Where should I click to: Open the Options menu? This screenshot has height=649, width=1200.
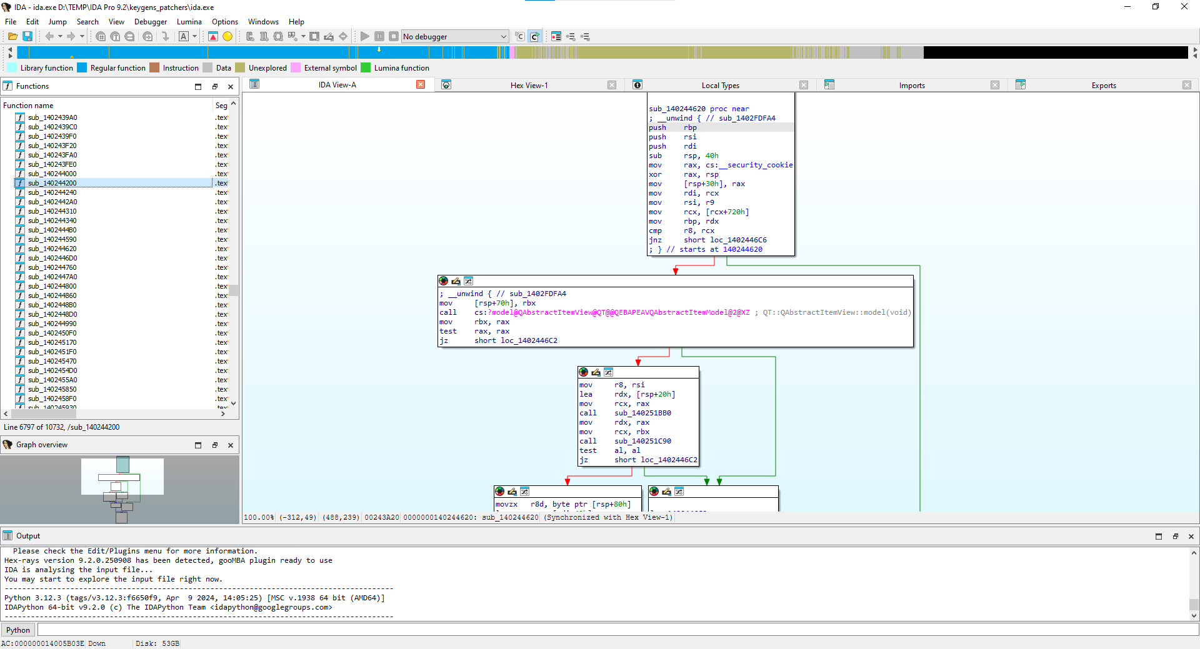pyautogui.click(x=225, y=21)
